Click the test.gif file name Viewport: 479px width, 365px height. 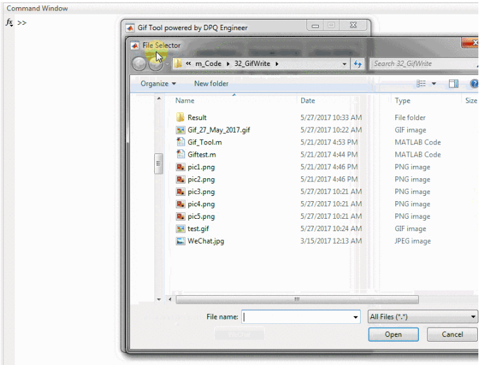(x=198, y=229)
